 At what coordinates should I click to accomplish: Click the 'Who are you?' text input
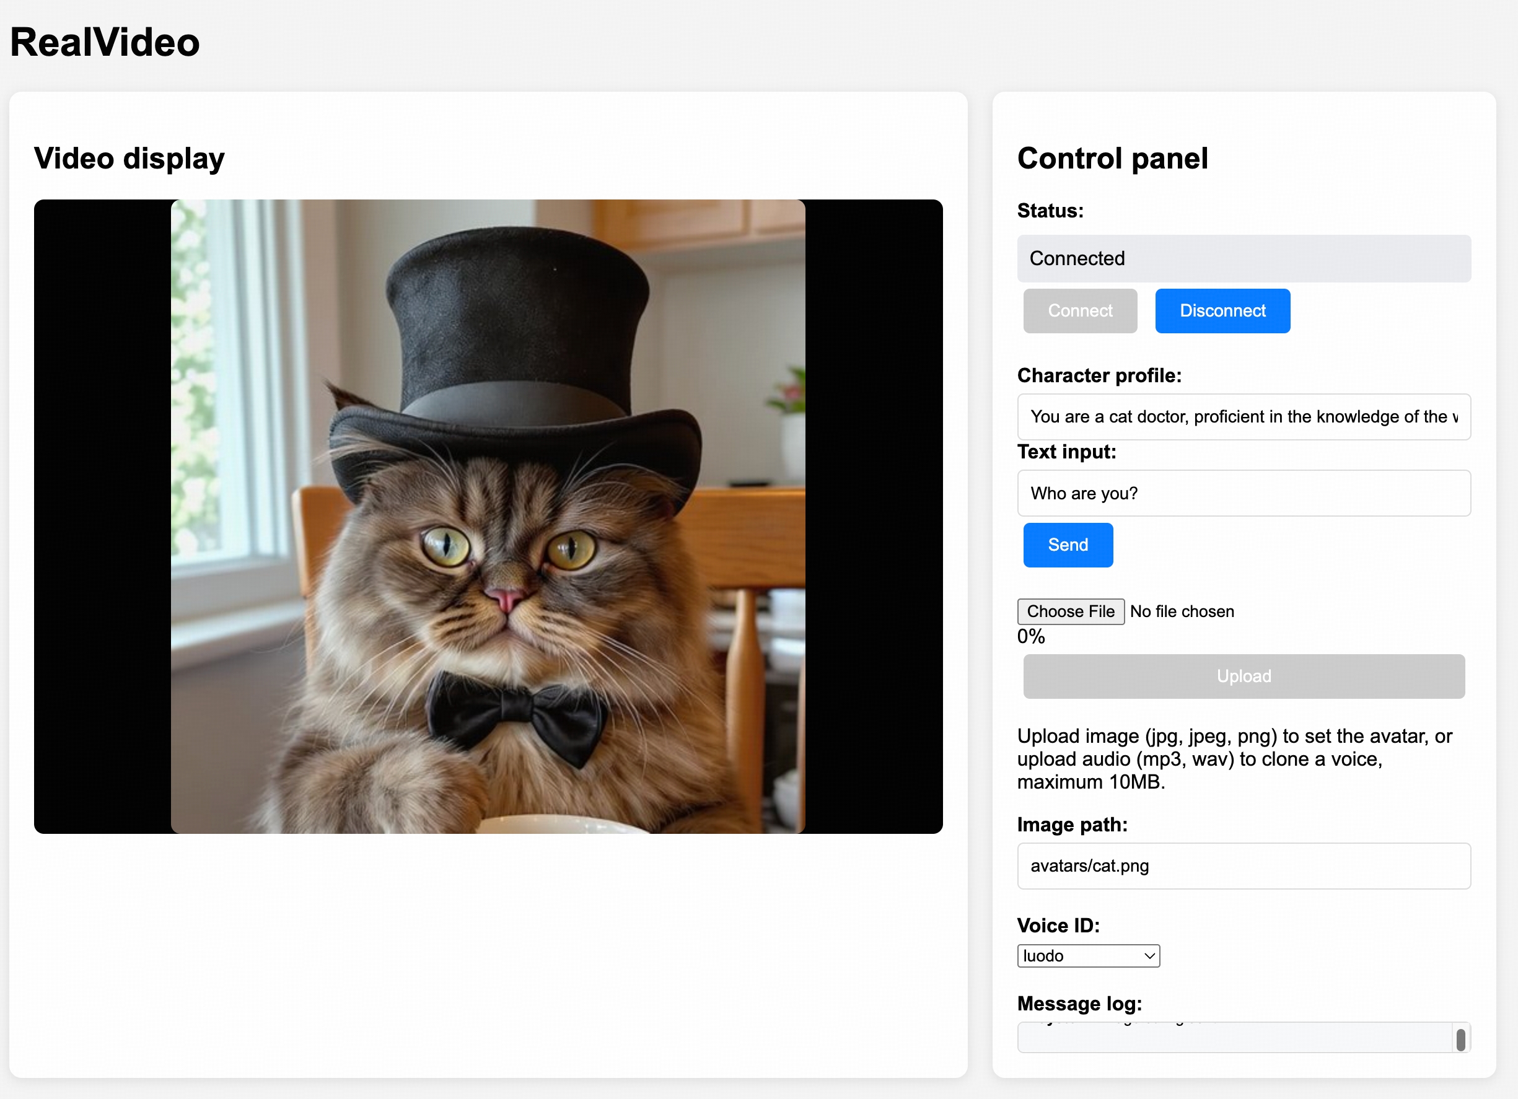pyautogui.click(x=1243, y=493)
